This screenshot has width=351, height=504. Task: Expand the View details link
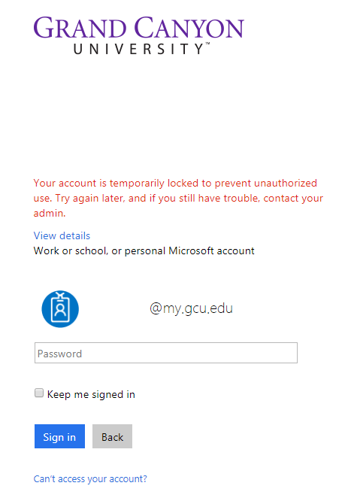[x=62, y=235]
